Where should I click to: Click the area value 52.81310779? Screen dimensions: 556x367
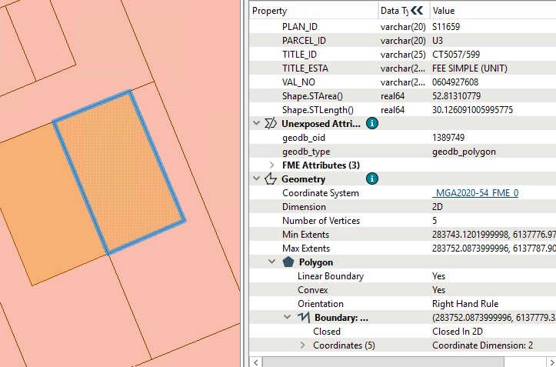[456, 96]
